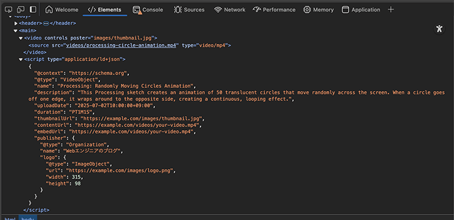Select html in the breadcrumb bar

10,219
